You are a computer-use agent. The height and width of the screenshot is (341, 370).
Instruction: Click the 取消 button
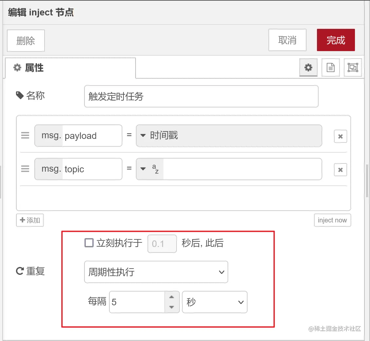click(287, 40)
